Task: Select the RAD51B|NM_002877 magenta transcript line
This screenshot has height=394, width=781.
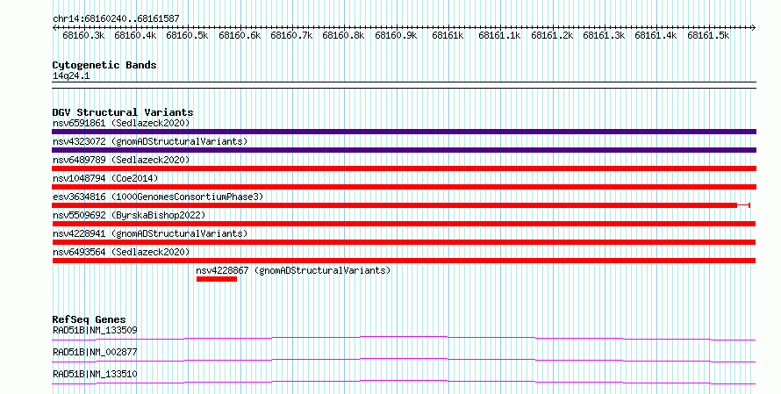Action: pos(404,360)
